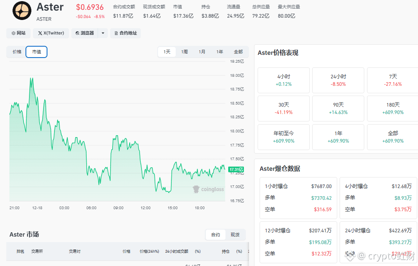Click the coinglass watermark logo on chart
Viewport: 418px width, 266px height.
(209, 189)
